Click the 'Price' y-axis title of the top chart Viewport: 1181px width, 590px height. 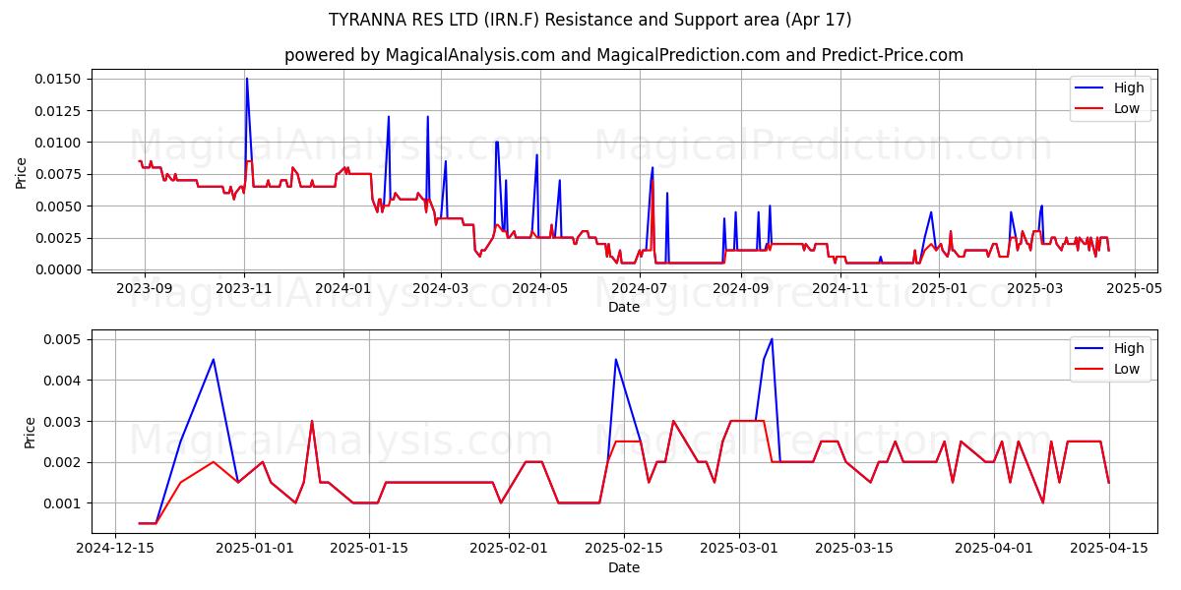[x=22, y=171]
